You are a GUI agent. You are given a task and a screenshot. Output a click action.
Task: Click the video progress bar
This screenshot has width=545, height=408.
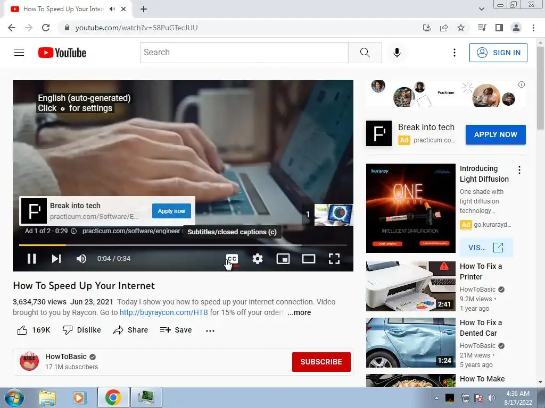coord(183,245)
